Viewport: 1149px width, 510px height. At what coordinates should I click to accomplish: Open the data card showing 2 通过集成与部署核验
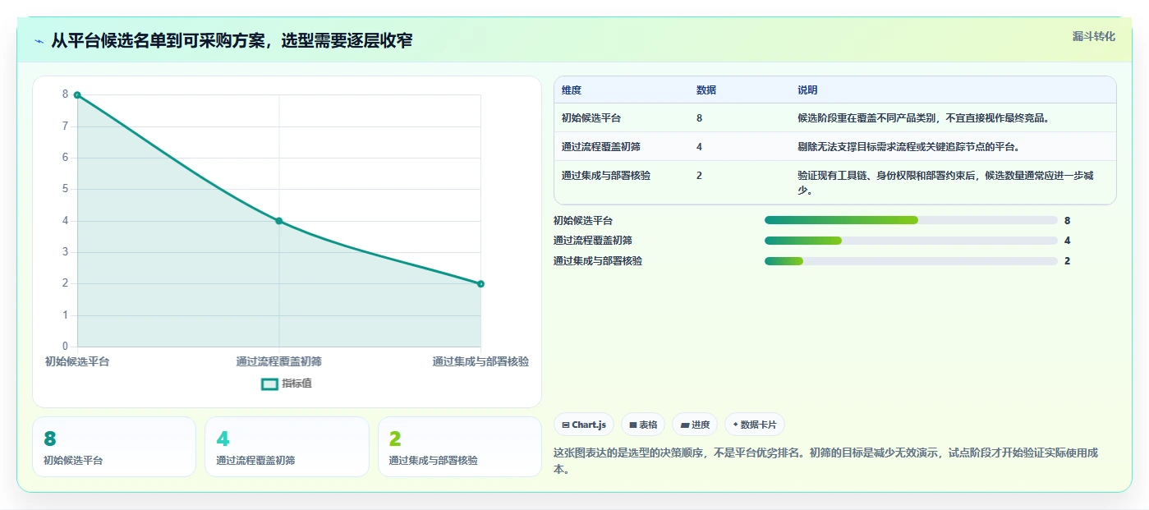click(460, 447)
